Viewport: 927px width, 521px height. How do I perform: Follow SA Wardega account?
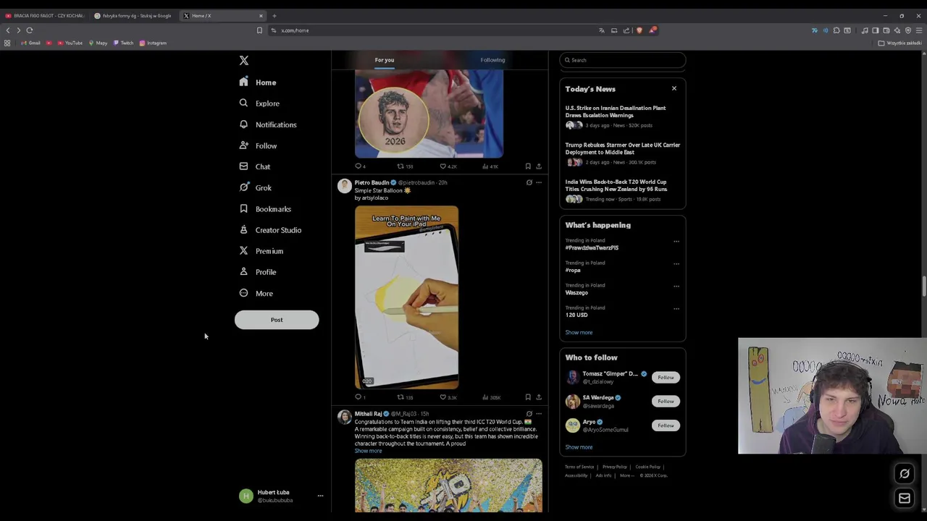pos(666,401)
